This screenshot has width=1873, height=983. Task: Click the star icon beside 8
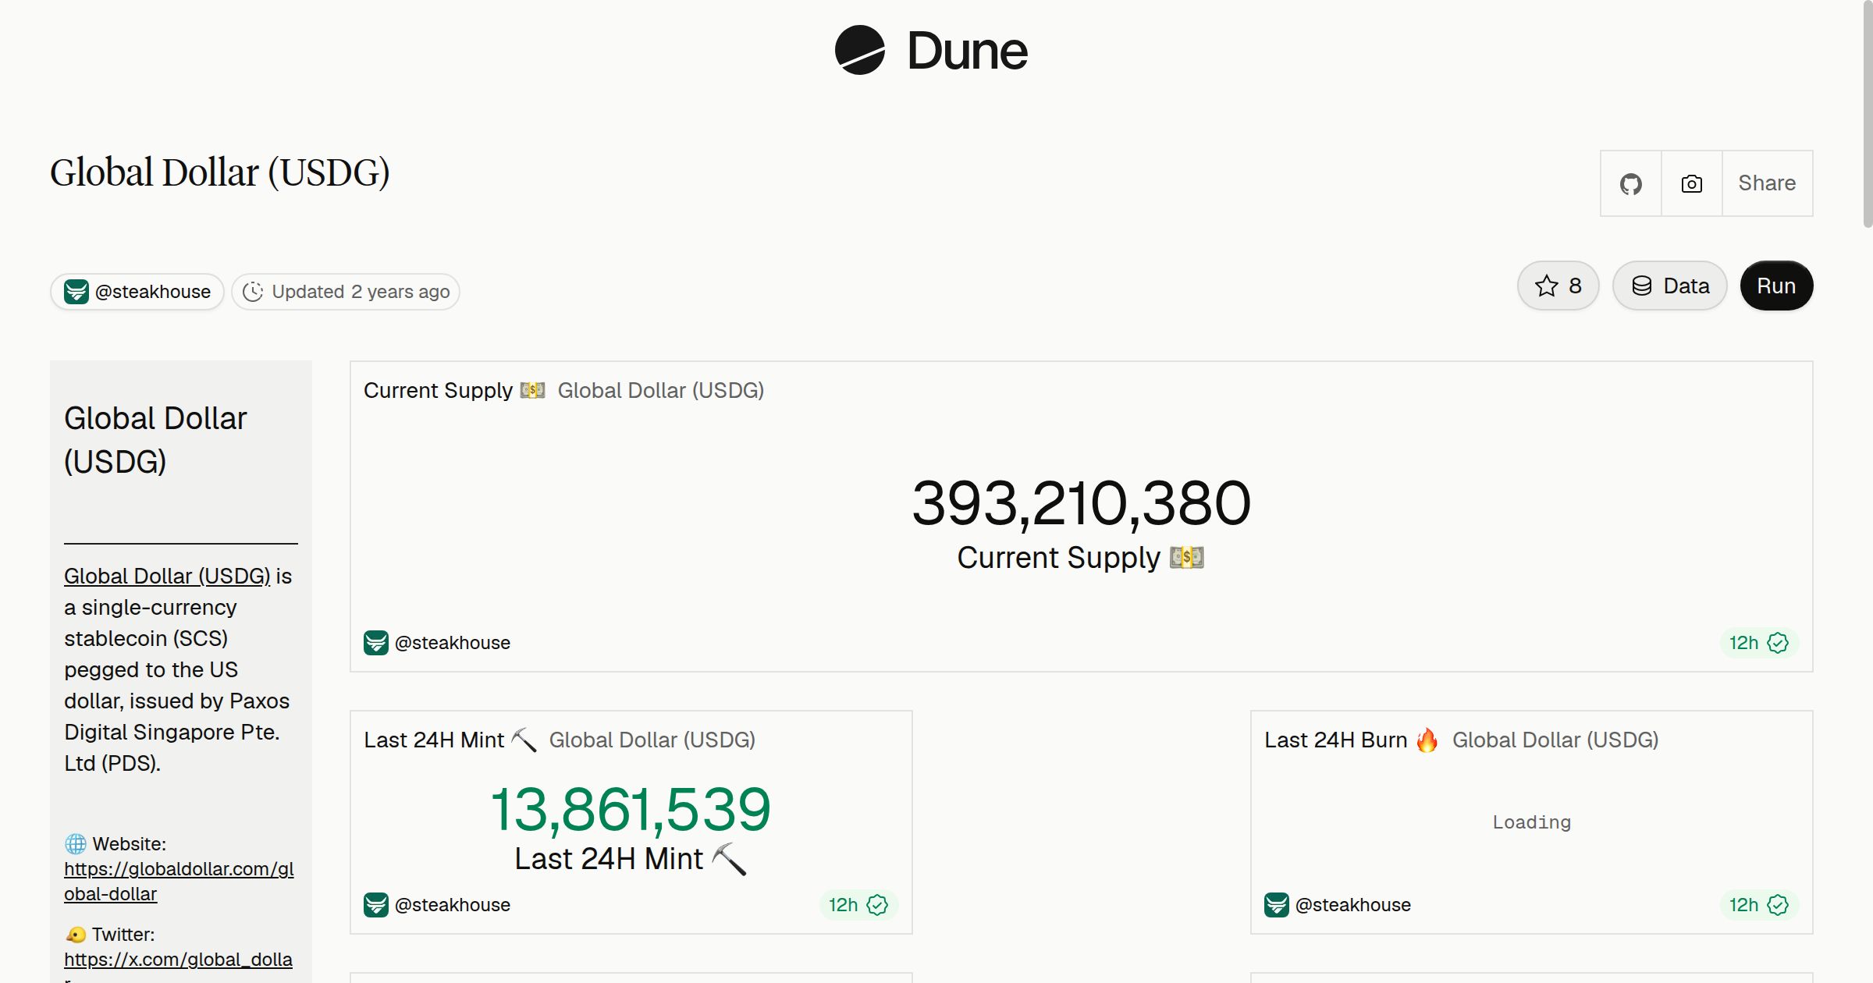[1546, 286]
